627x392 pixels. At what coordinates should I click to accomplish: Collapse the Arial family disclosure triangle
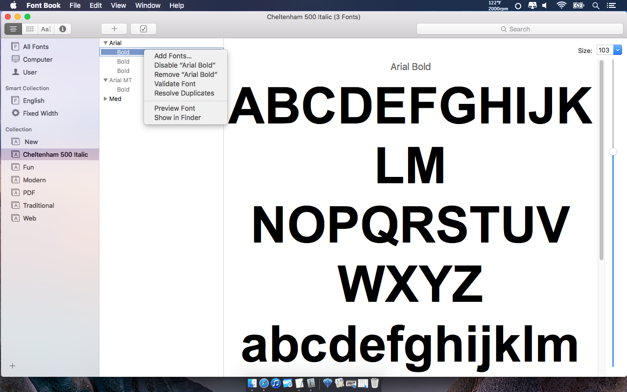click(105, 43)
